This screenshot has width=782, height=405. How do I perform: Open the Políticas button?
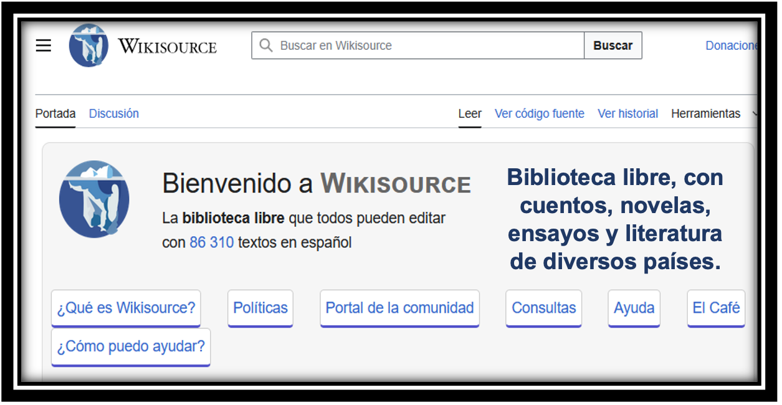(x=260, y=308)
